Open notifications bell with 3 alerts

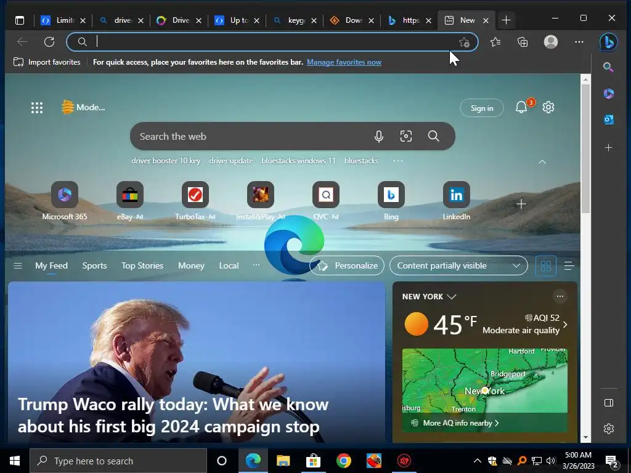tap(521, 107)
